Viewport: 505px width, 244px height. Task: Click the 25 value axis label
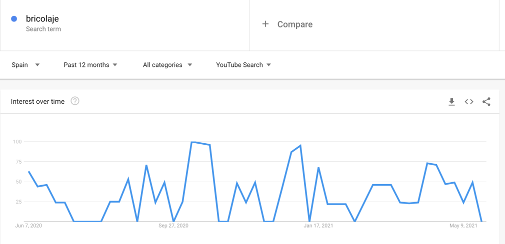click(x=18, y=202)
